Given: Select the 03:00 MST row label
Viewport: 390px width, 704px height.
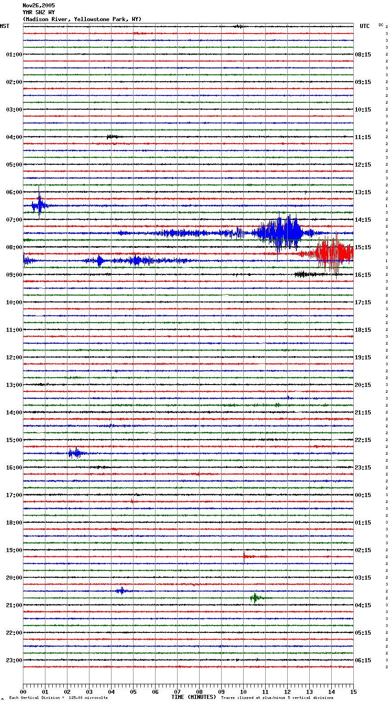Looking at the screenshot, I should (14, 110).
